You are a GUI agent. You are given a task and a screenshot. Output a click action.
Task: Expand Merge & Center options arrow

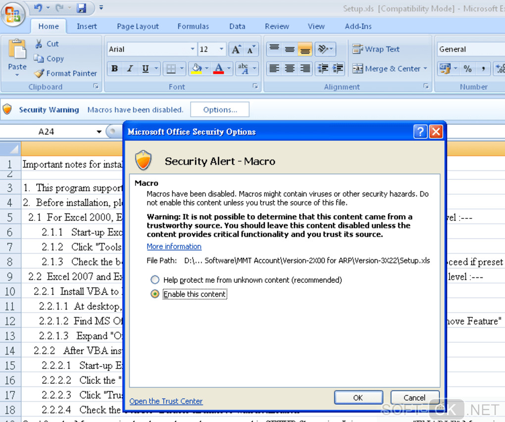[425, 69]
